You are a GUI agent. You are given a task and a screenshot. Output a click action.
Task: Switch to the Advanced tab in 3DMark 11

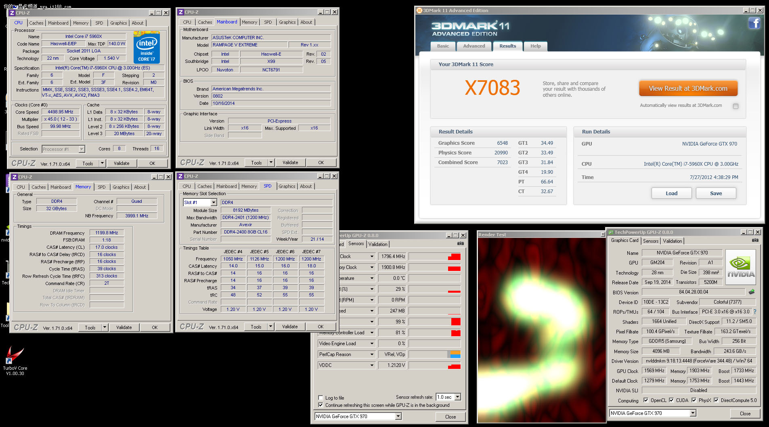[x=474, y=46]
